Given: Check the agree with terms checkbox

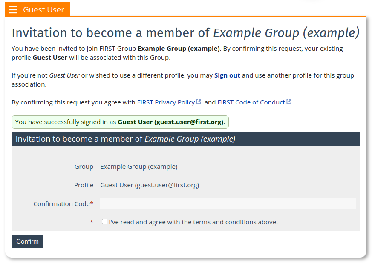Looking at the screenshot, I should [x=104, y=222].
